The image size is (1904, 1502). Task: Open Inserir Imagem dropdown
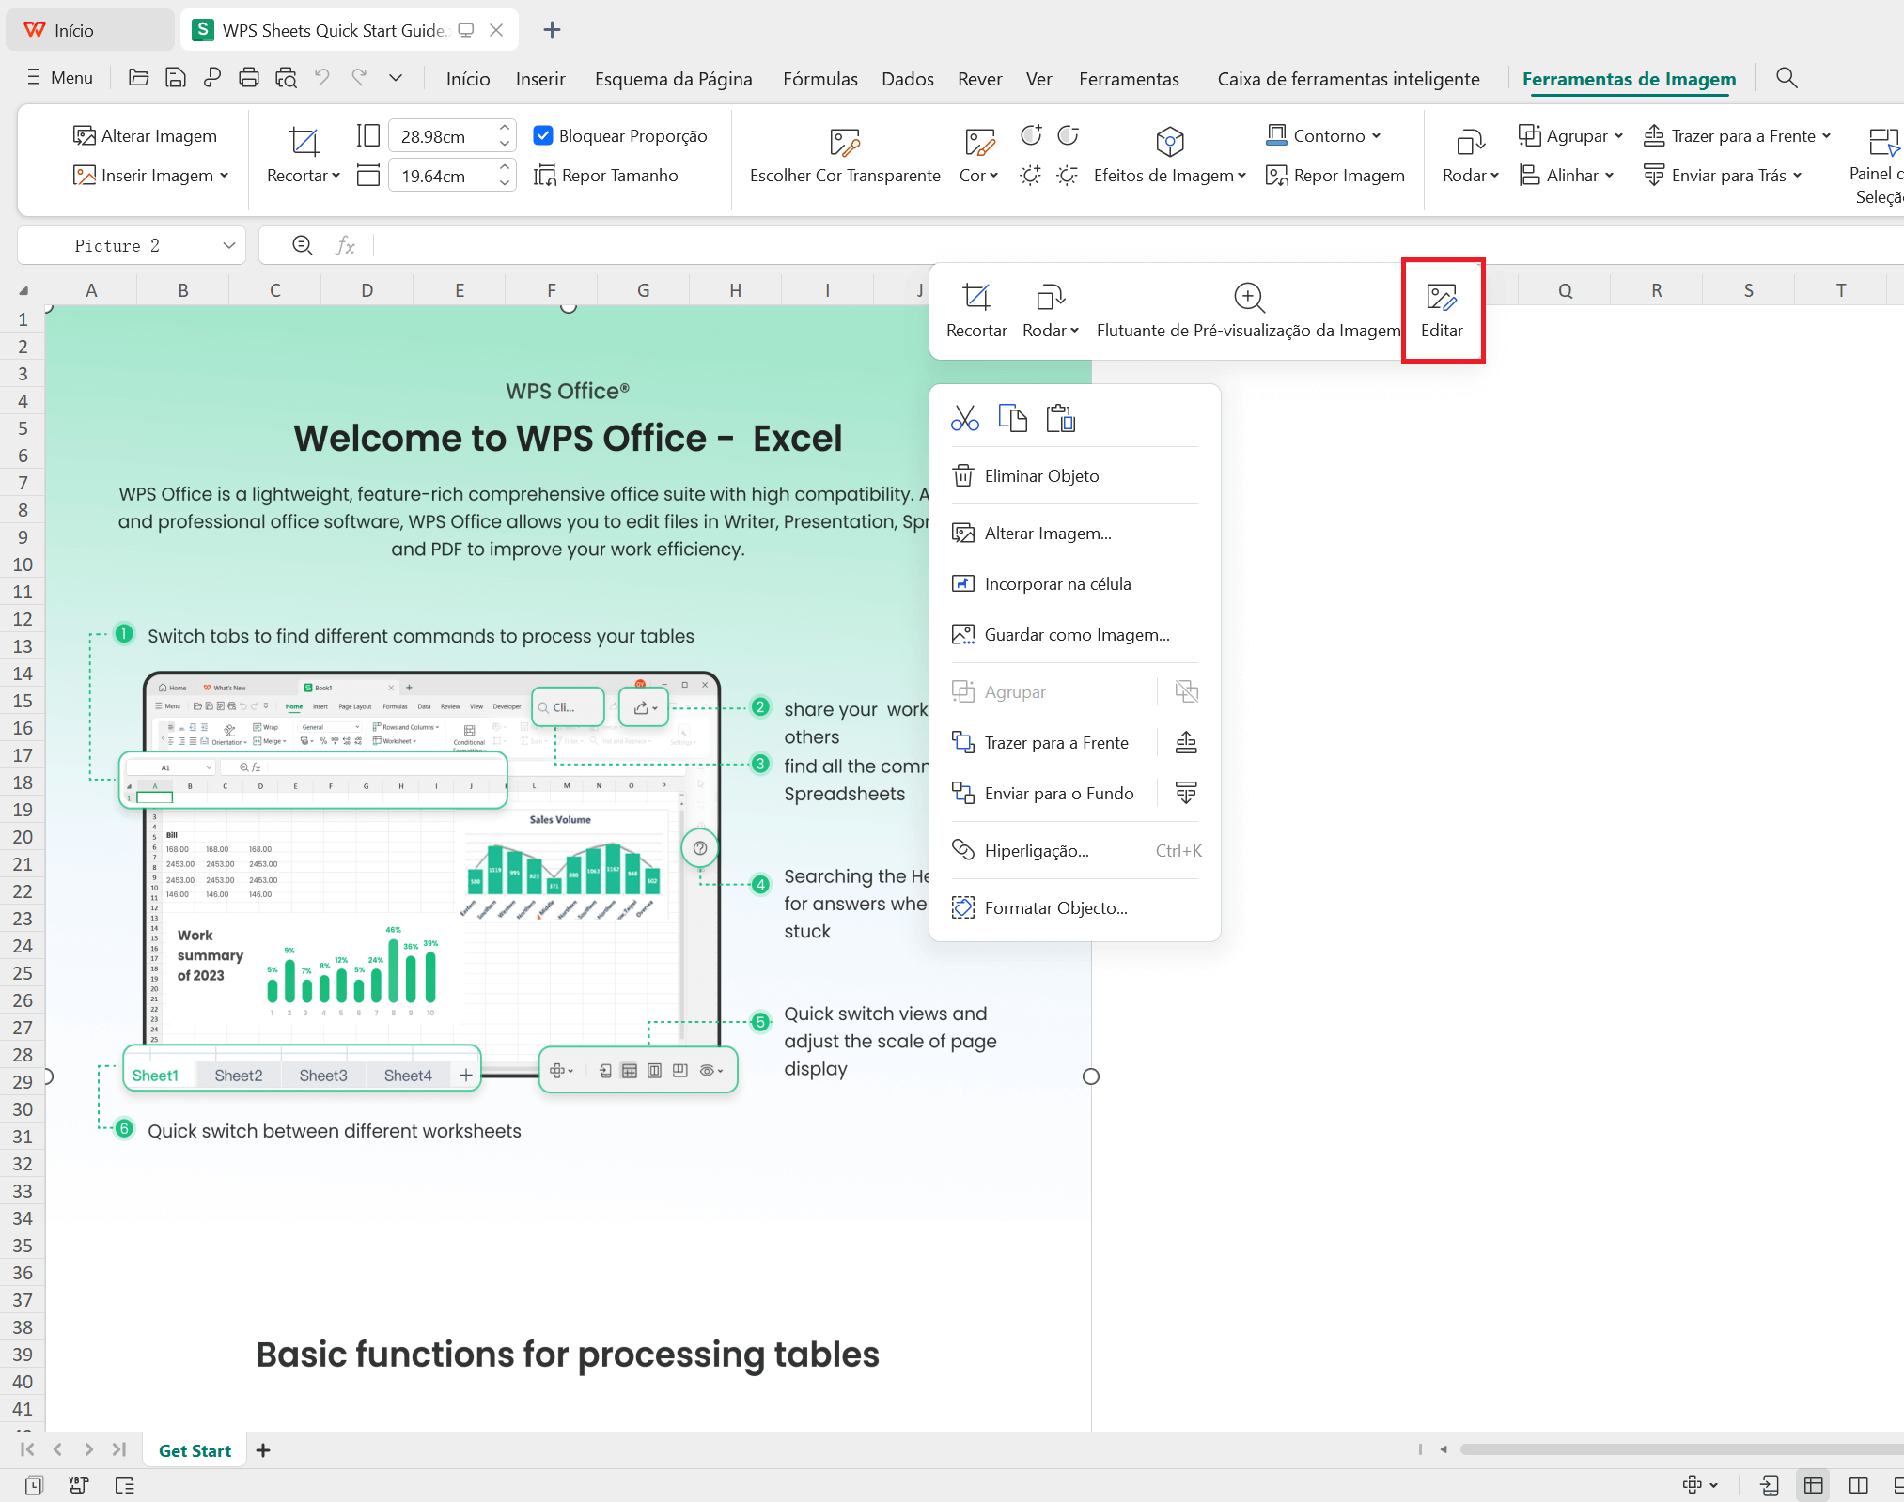[151, 176]
